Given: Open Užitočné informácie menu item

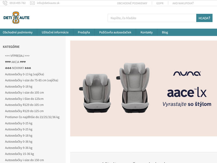Looking at the screenshot, I should pyautogui.click(x=55, y=32).
